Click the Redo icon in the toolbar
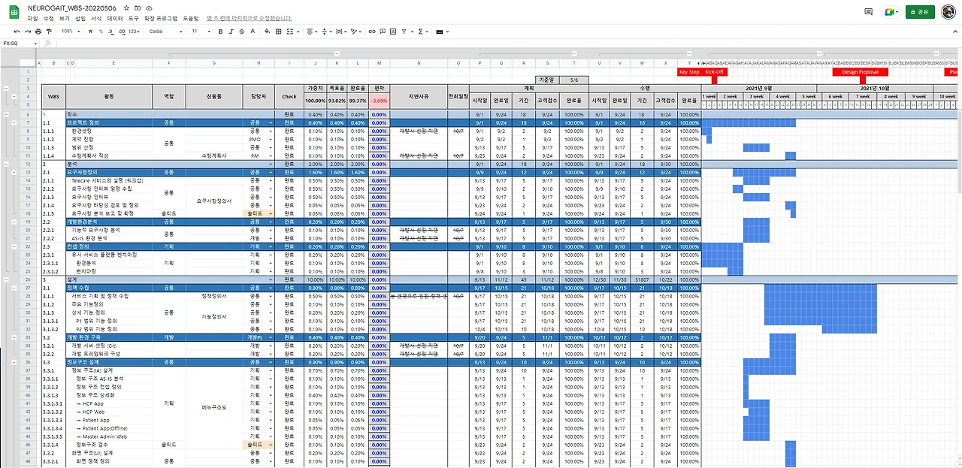 pyautogui.click(x=28, y=32)
